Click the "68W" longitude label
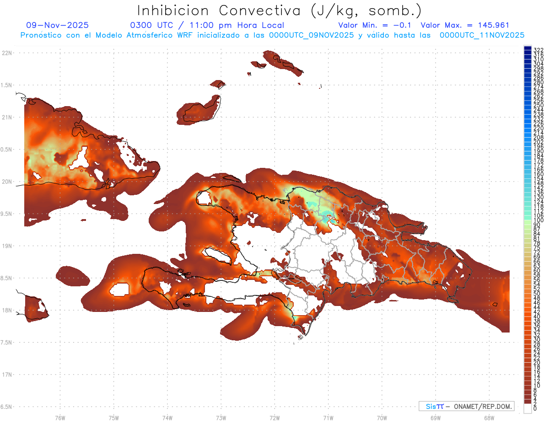This screenshot has height=424, width=549. coord(489,417)
